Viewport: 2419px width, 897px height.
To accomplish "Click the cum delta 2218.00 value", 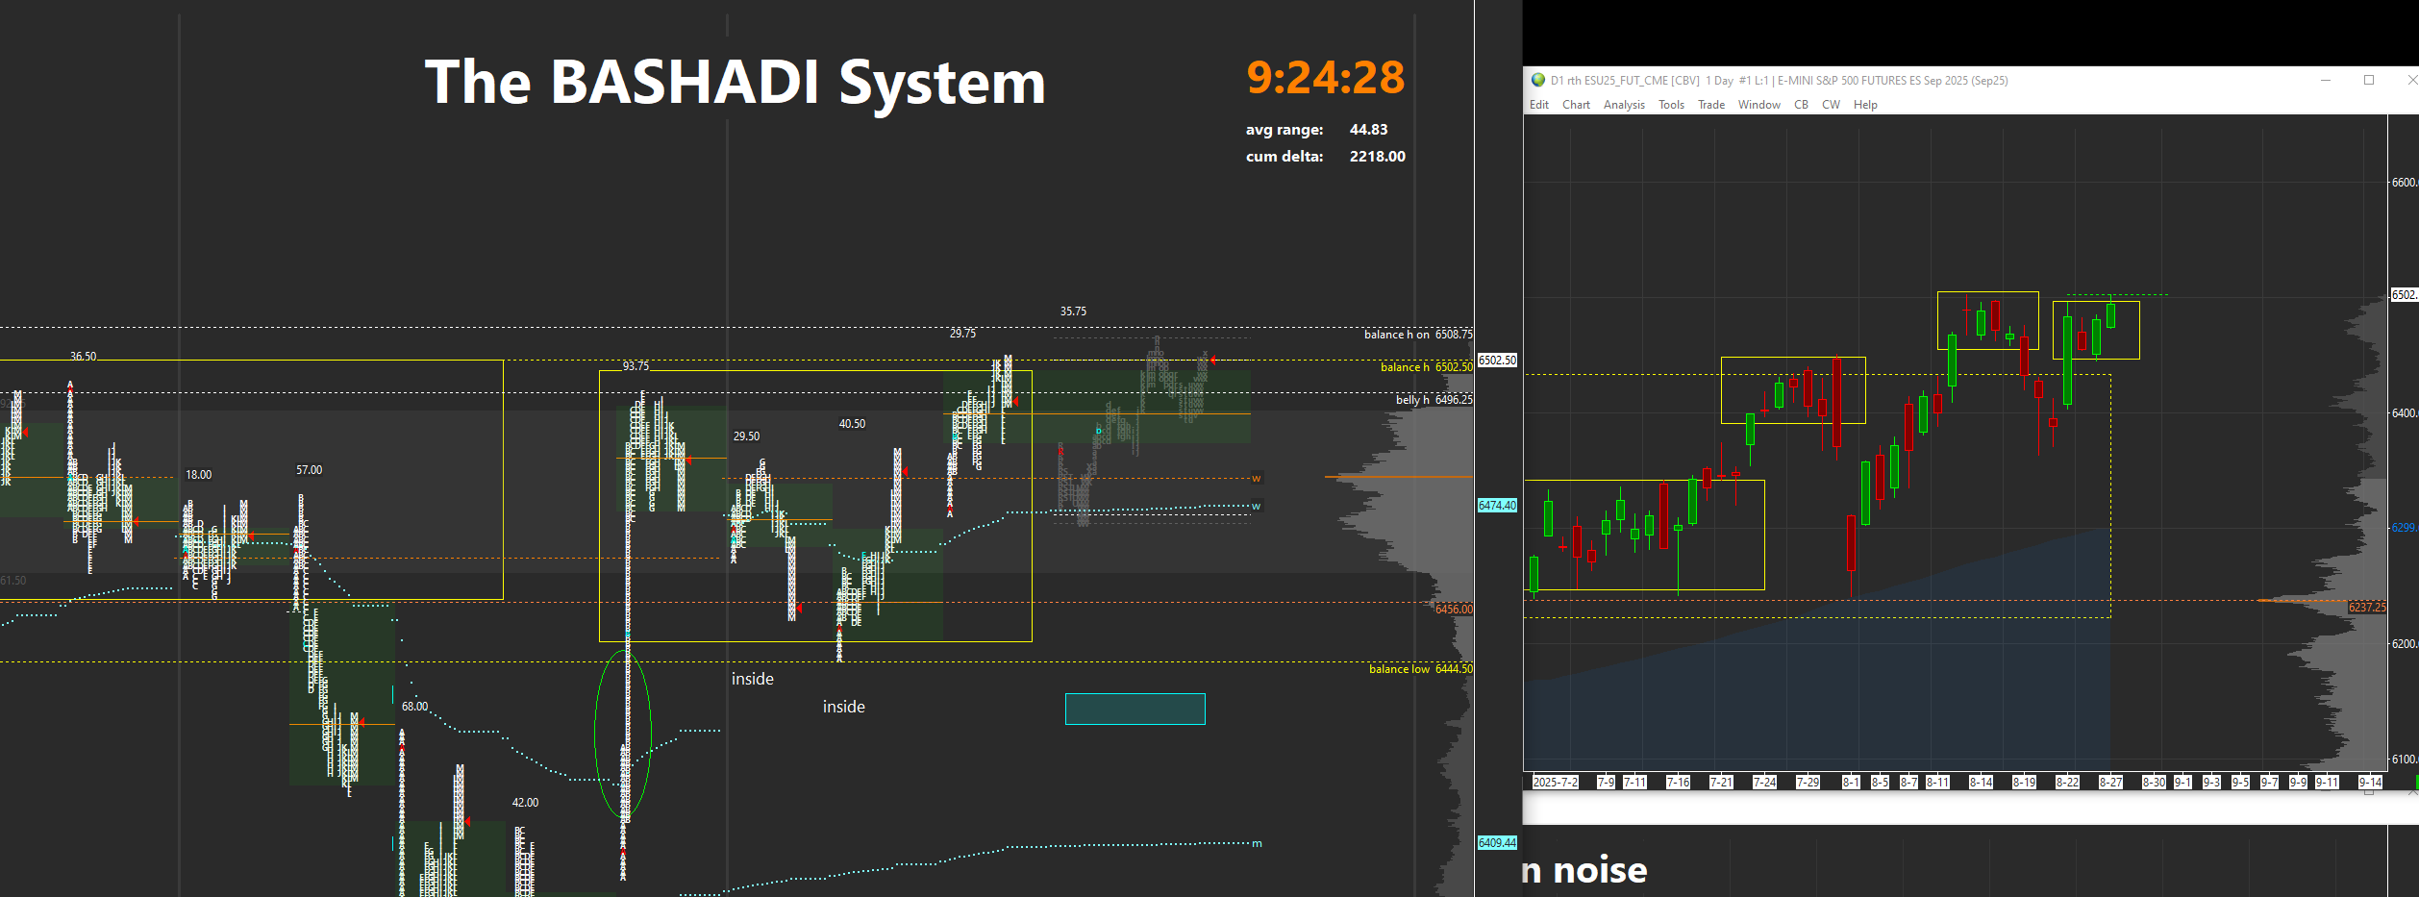I will coord(1377,157).
